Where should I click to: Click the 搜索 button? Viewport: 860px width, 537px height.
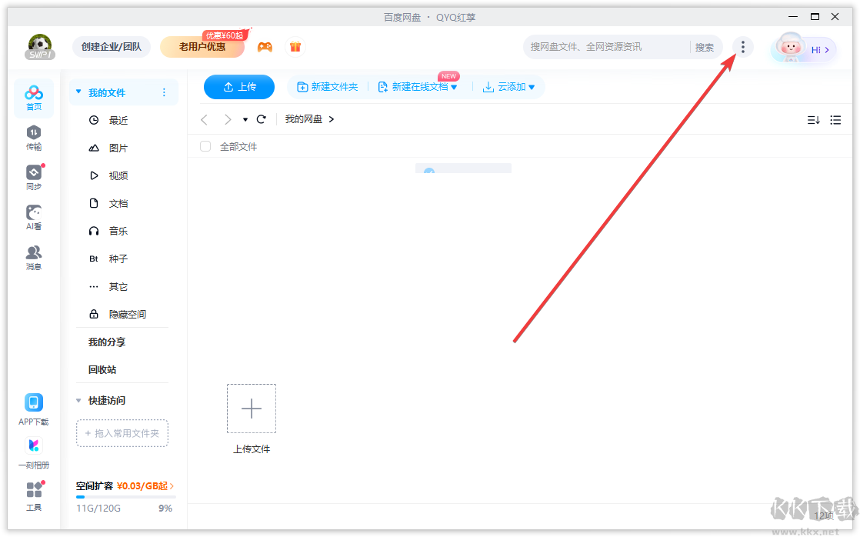pyautogui.click(x=705, y=48)
